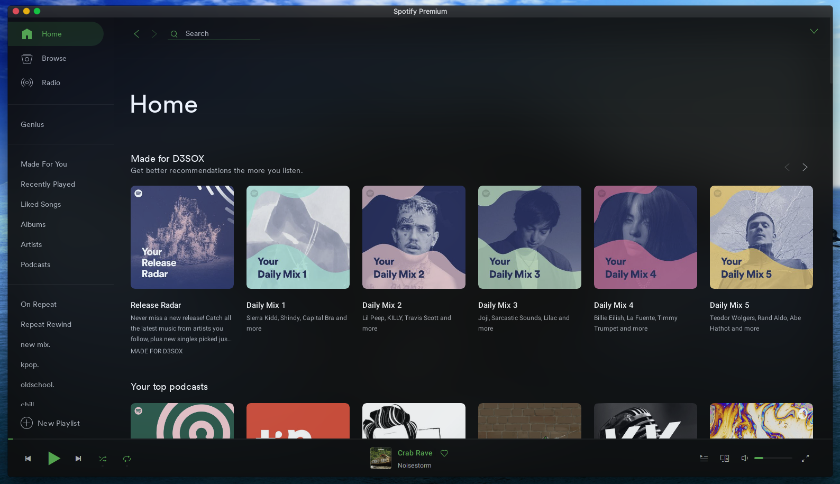
Task: Open the Daily Mix 4 cover
Action: click(645, 237)
